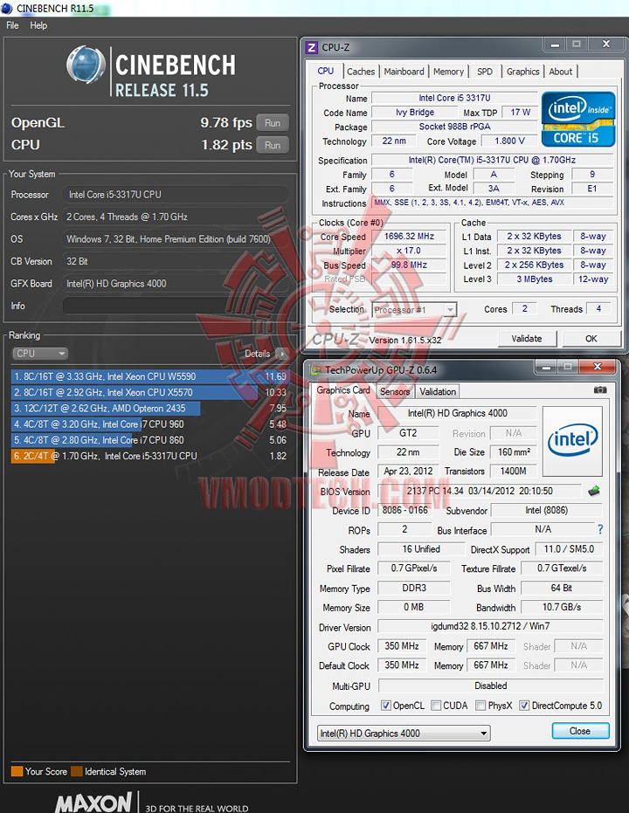Viewport: 629px width, 813px height.
Task: Open the Intel HD Graphics 4000 GPU selector
Action: [x=404, y=734]
